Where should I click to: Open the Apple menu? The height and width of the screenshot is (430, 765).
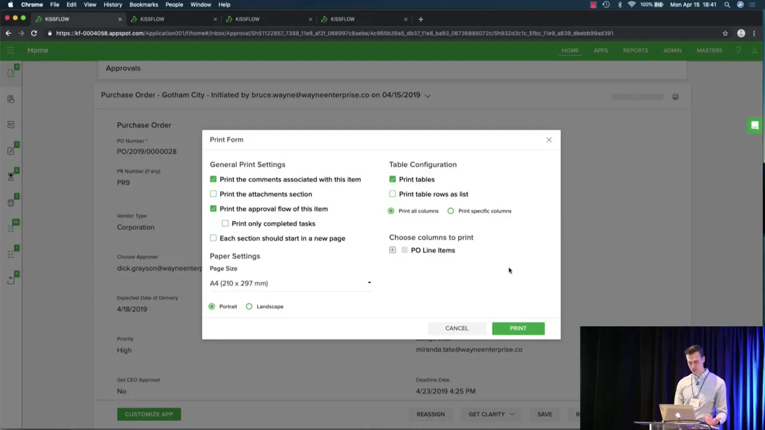tap(10, 5)
